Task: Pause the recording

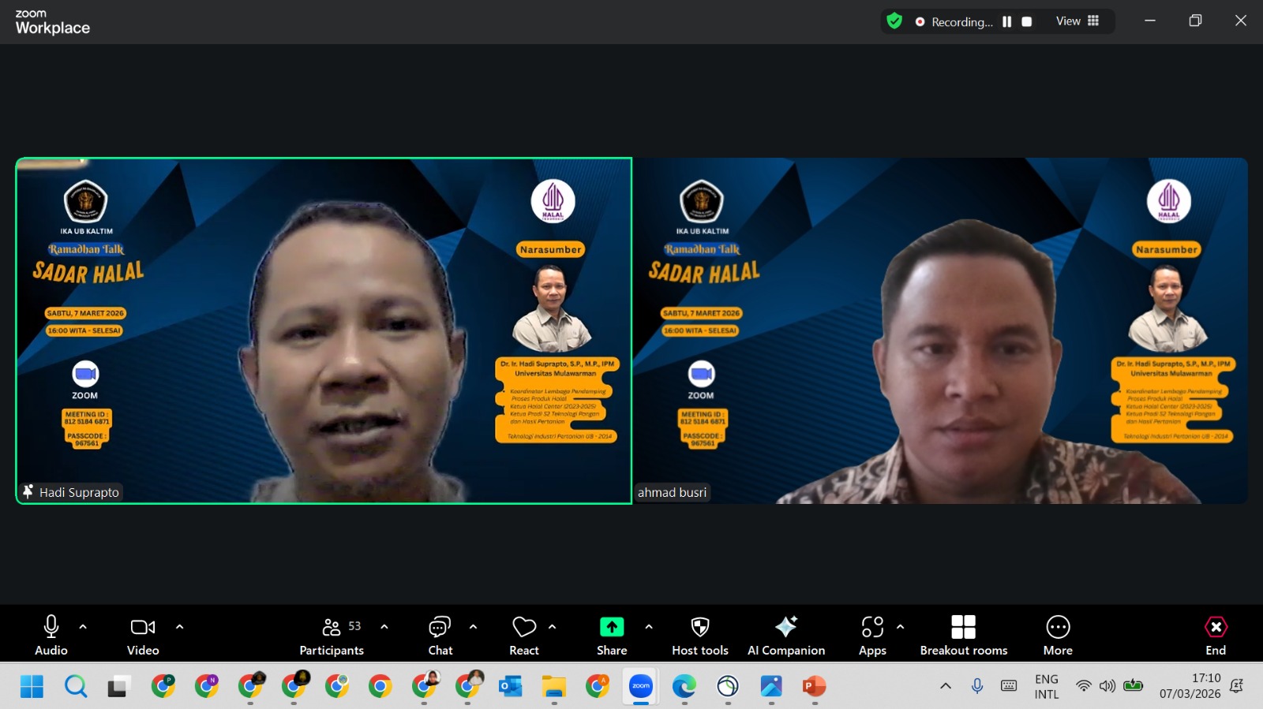Action: (x=1007, y=22)
